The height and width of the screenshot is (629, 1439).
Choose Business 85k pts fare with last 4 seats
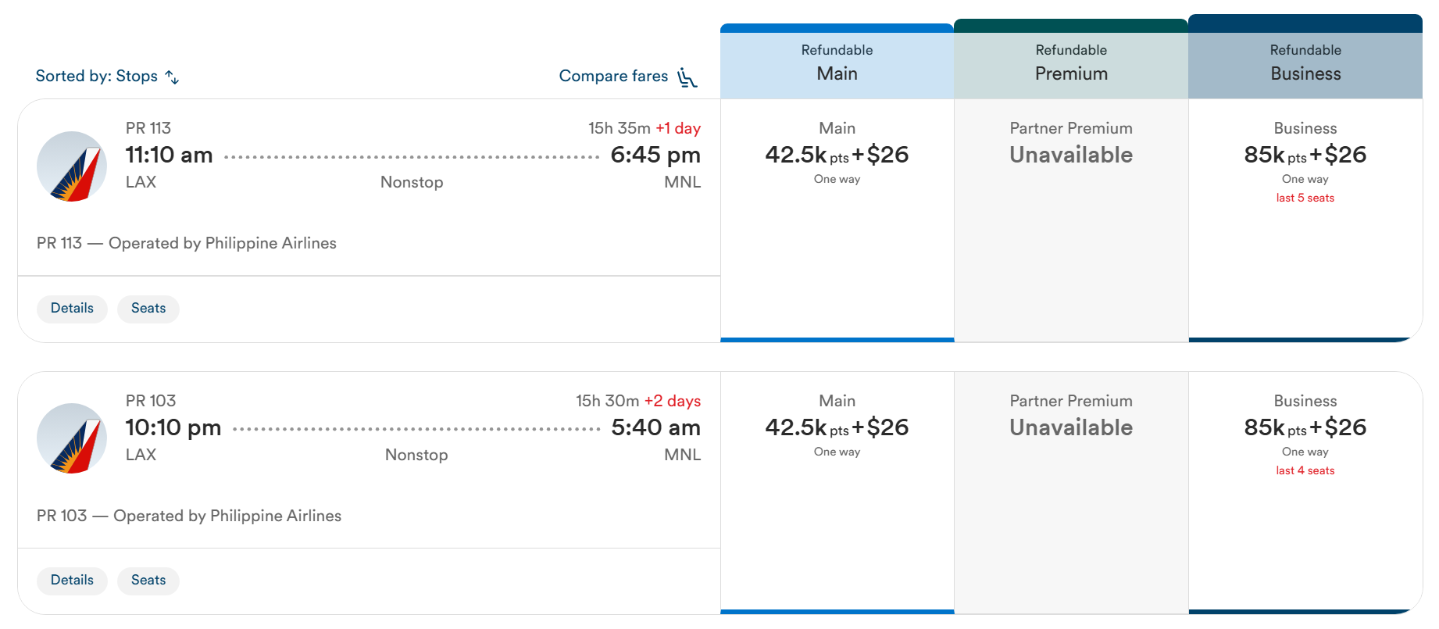[1305, 493]
